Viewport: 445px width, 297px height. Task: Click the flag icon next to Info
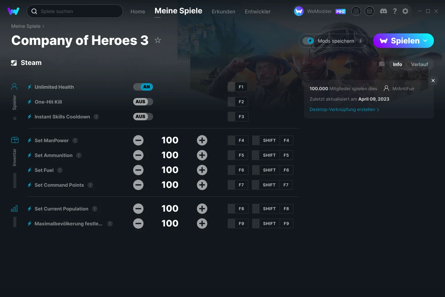(x=382, y=64)
